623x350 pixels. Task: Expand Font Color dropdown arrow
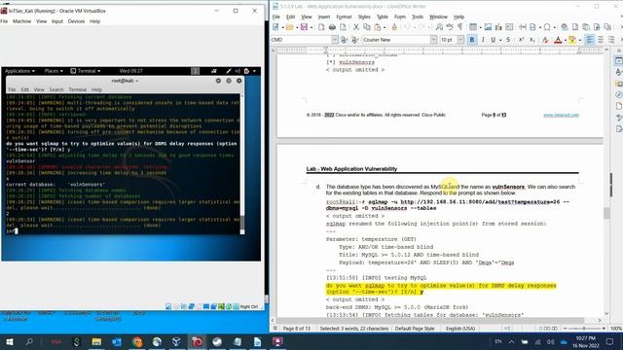[x=565, y=40]
